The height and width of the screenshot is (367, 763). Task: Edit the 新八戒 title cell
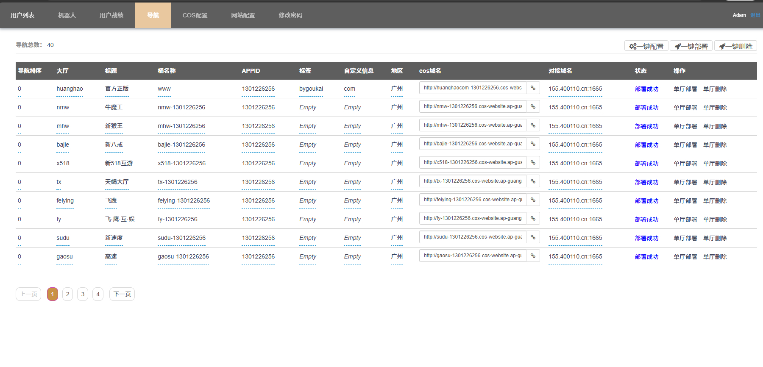pyautogui.click(x=114, y=145)
